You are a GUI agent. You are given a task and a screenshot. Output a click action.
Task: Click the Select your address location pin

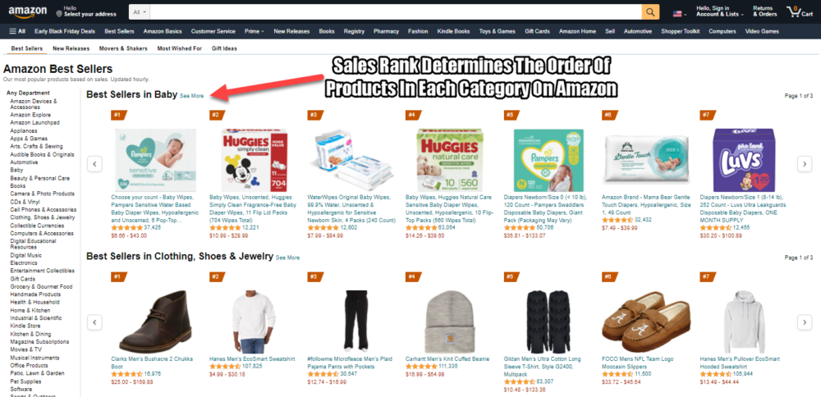[59, 13]
